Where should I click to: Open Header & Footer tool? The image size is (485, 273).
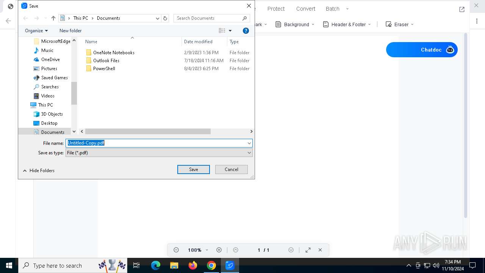tap(347, 24)
